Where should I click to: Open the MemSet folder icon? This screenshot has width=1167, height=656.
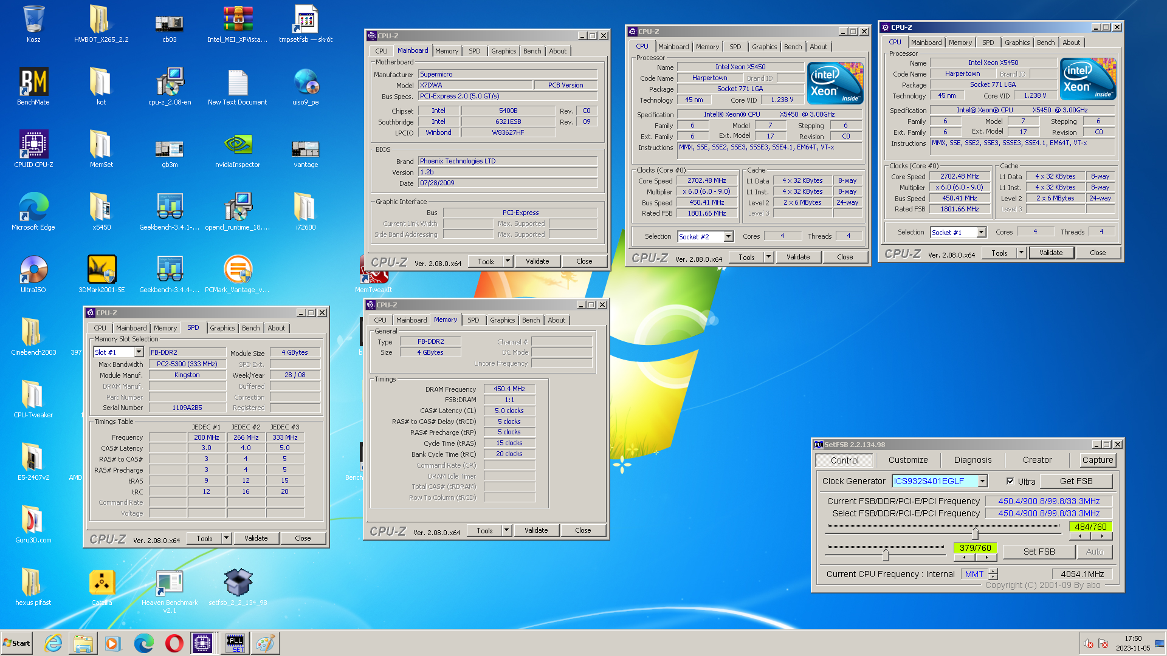tap(101, 148)
